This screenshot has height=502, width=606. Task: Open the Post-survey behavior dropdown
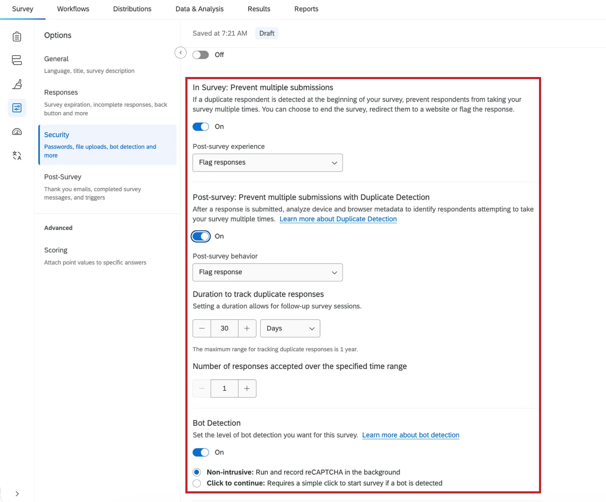point(268,272)
